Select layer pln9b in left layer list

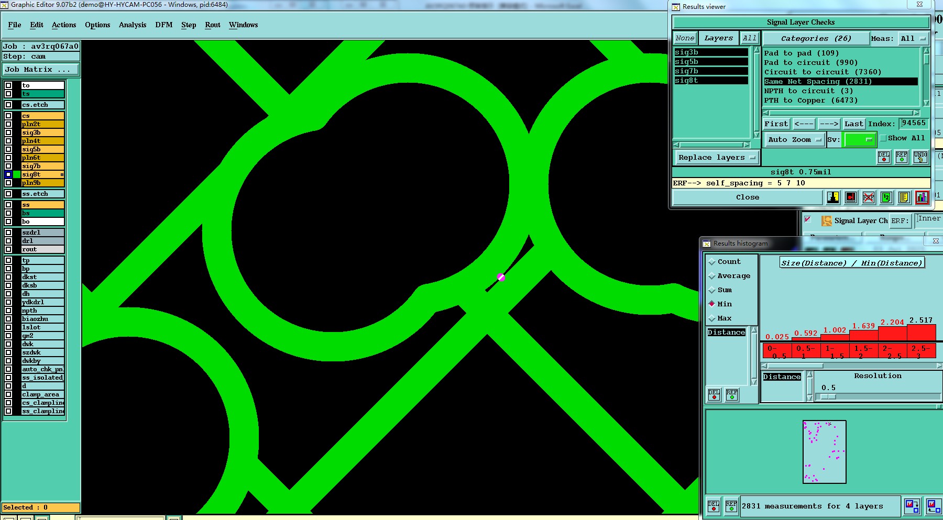[42, 183]
